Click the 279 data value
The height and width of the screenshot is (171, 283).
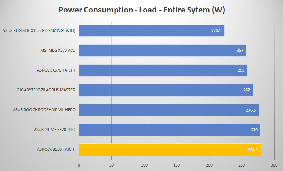click(254, 130)
